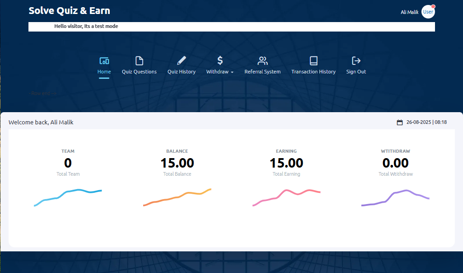
Task: Click the Sign Out arrow icon
Action: pos(356,60)
